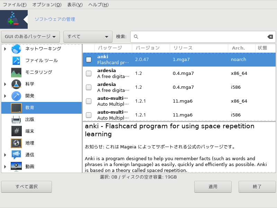Image resolution: width=277 pixels, height=208 pixels.
Task: Click the anki Flashcard program description heading
Action: tap(170, 130)
